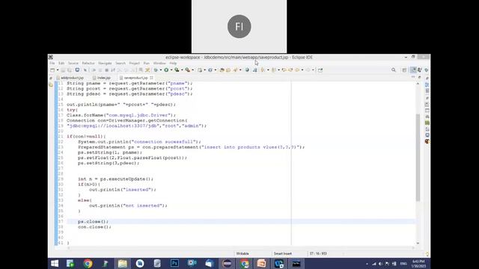Viewport: 479px width, 269px height.
Task: Click the taskbar clock showing 6:43 PM
Action: (418, 264)
